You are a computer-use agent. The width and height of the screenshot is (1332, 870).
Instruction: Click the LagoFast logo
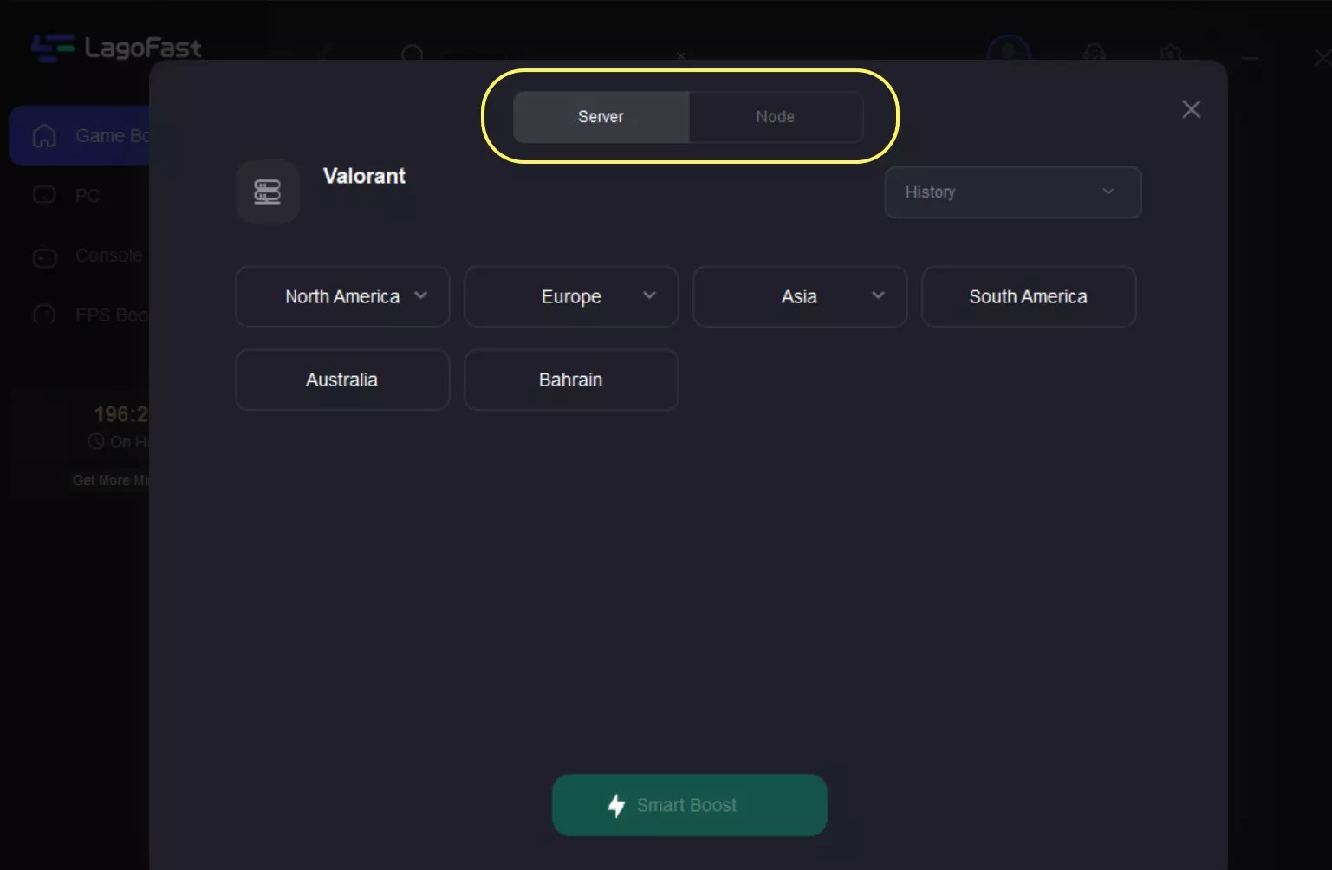pyautogui.click(x=116, y=49)
